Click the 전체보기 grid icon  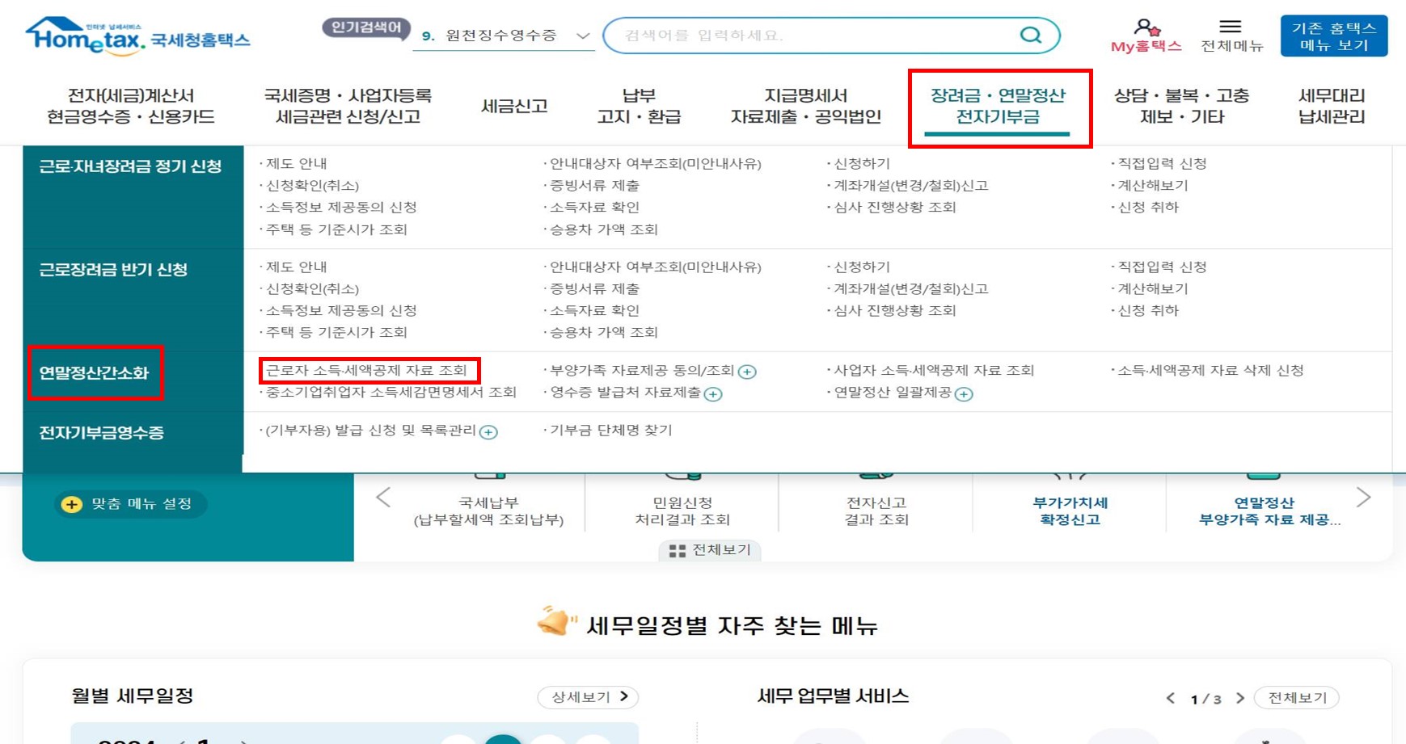pos(678,551)
